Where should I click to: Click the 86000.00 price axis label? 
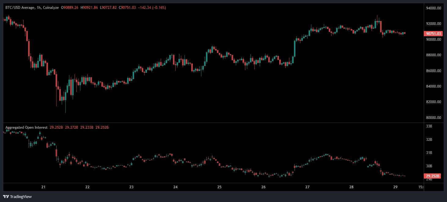click(x=433, y=71)
